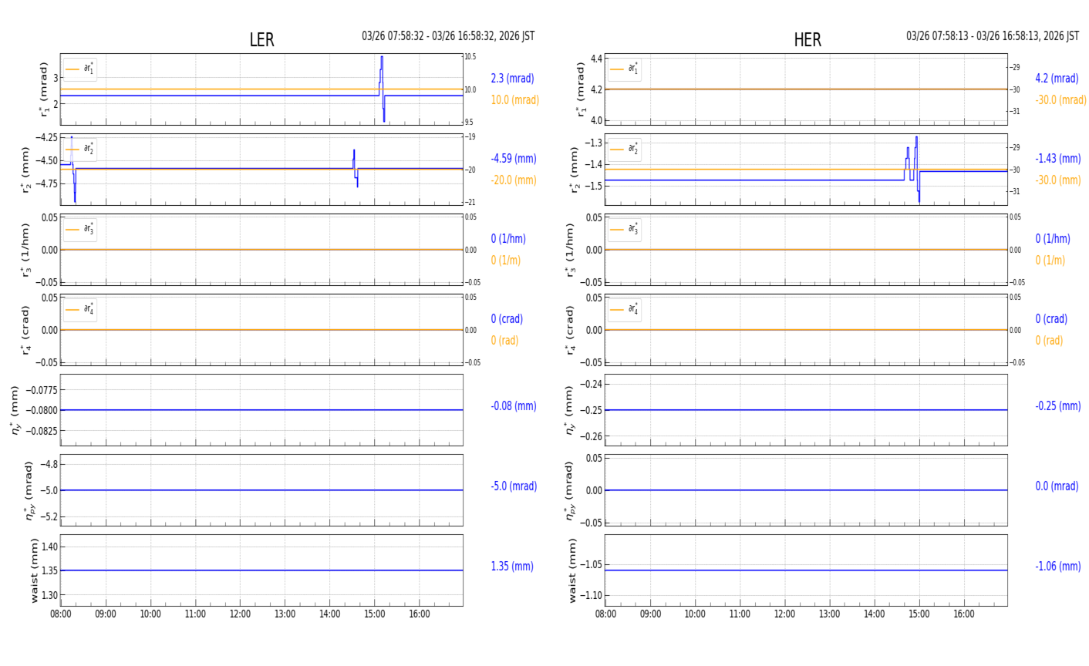The width and height of the screenshot is (1089, 666).
Task: Click the 12:00 tick on LER time axis
Action: coord(240,614)
